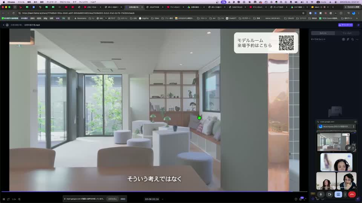Open the ヘルプ menu
Image resolution: width=362 pixels, height=203 pixels.
click(93, 2)
